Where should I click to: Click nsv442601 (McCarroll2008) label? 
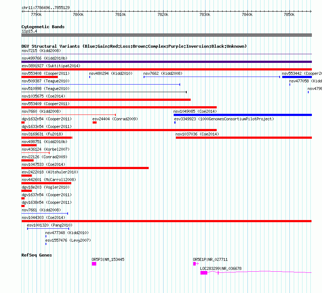coord(49,180)
